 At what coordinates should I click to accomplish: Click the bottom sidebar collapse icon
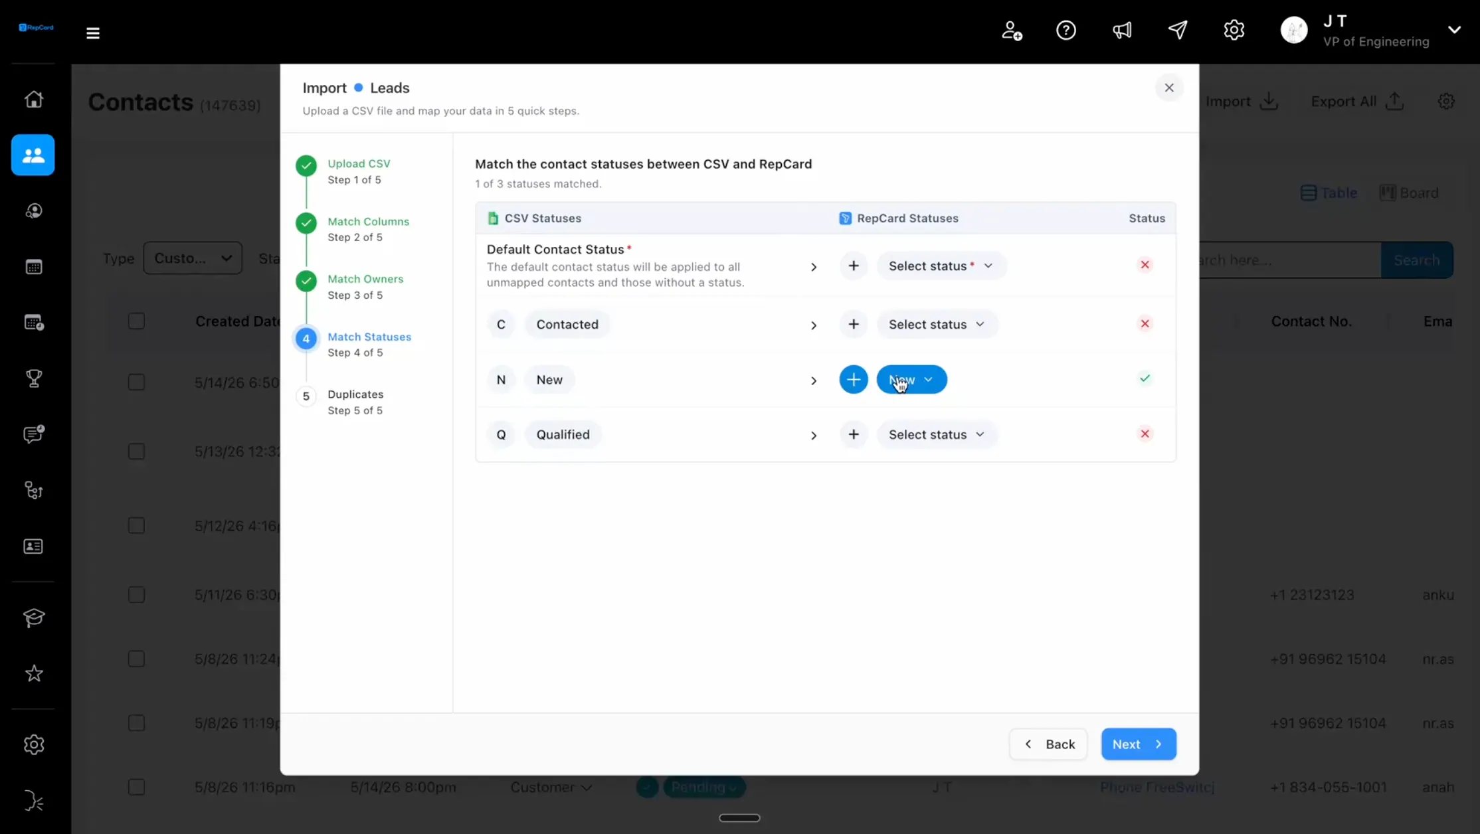(34, 801)
